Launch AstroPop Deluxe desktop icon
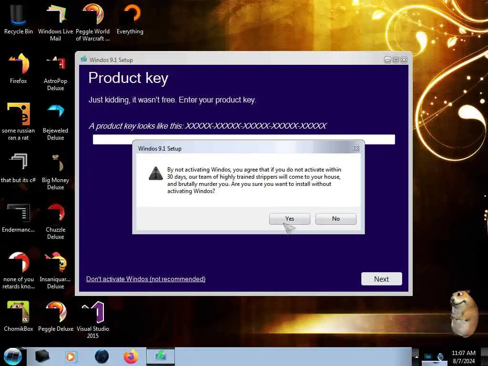 [x=55, y=72]
